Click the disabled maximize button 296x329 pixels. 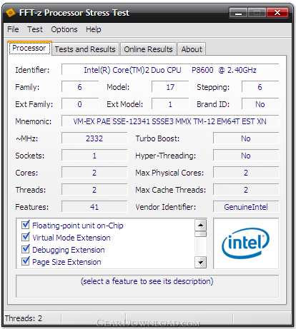coord(257,13)
